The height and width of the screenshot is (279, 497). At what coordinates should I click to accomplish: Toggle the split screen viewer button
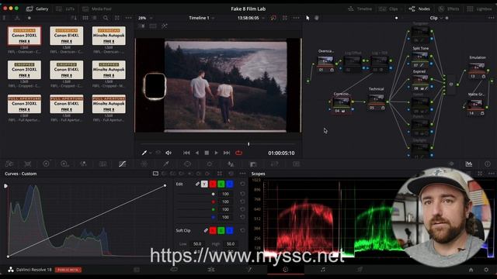(153, 26)
